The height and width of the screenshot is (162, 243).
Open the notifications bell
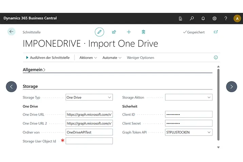point(203,19)
